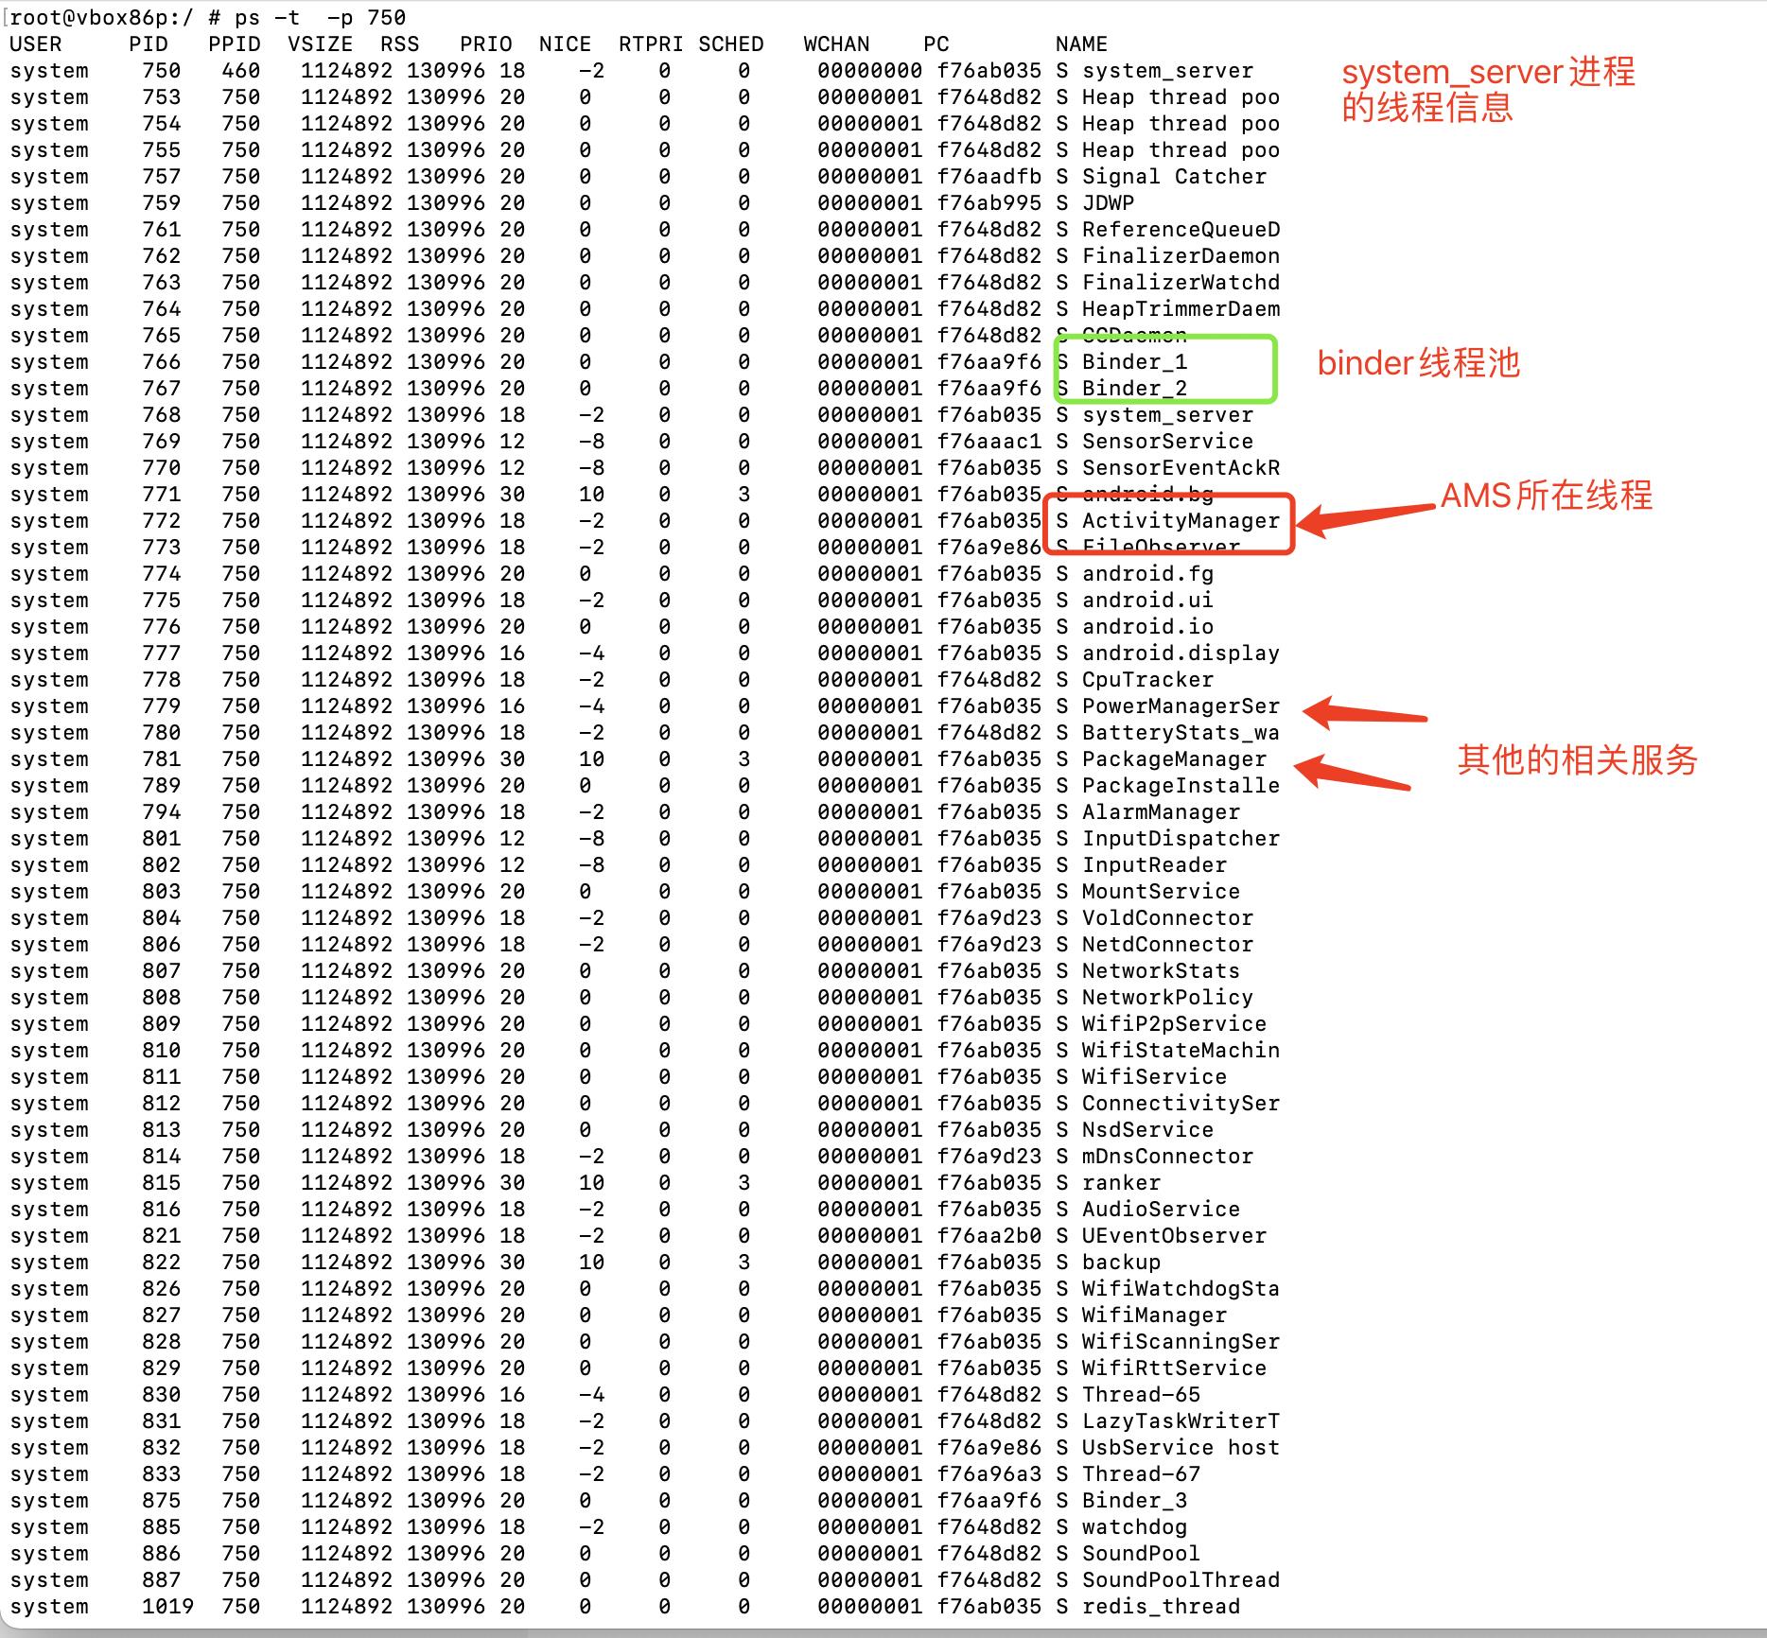This screenshot has height=1638, width=1767.
Task: Click the 'SensorEventAckR' thread name
Action: click(1181, 467)
